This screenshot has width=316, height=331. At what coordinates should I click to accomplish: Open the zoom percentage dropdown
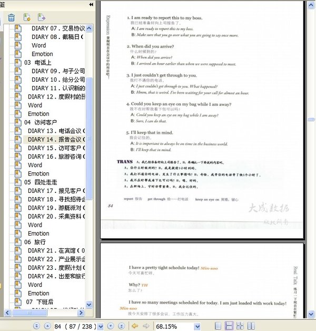click(197, 326)
